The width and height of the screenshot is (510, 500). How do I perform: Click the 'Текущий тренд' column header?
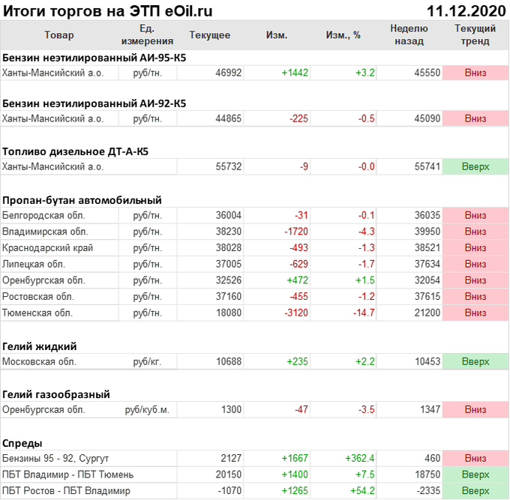pyautogui.click(x=475, y=35)
